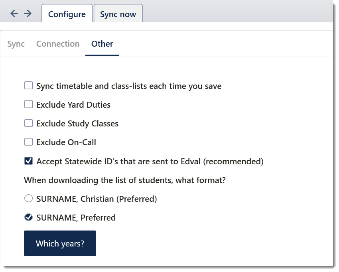Uncheck Accept Statewide ID's checkbox

tap(28, 161)
